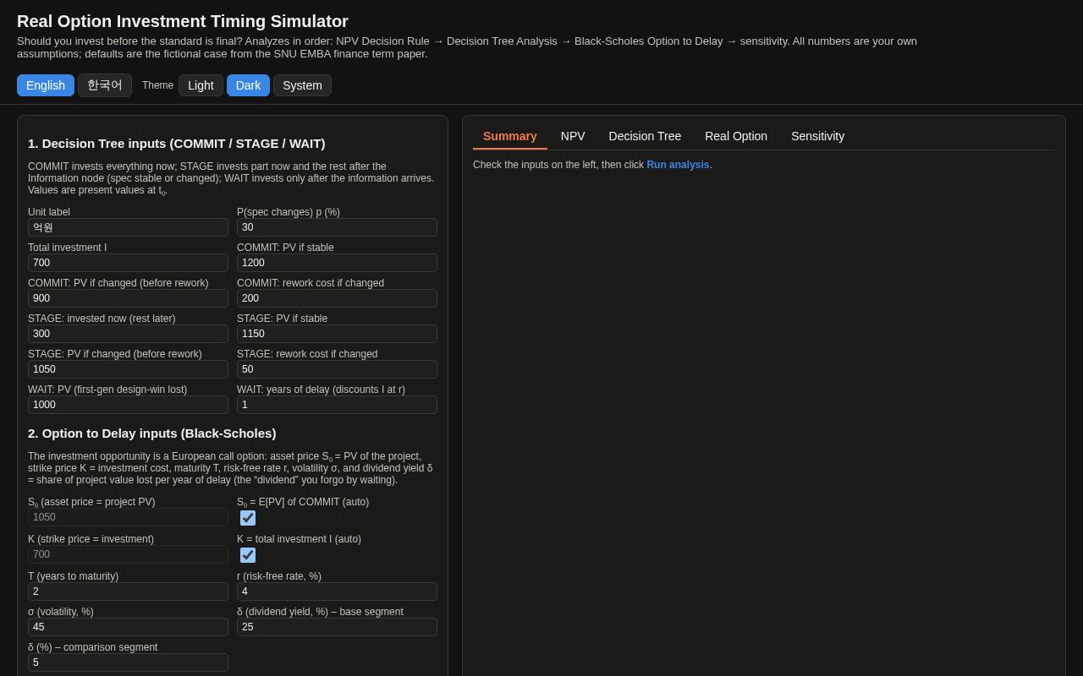Click STAGE: invested now (rest later) field
Image resolution: width=1083 pixels, height=676 pixels.
point(128,334)
